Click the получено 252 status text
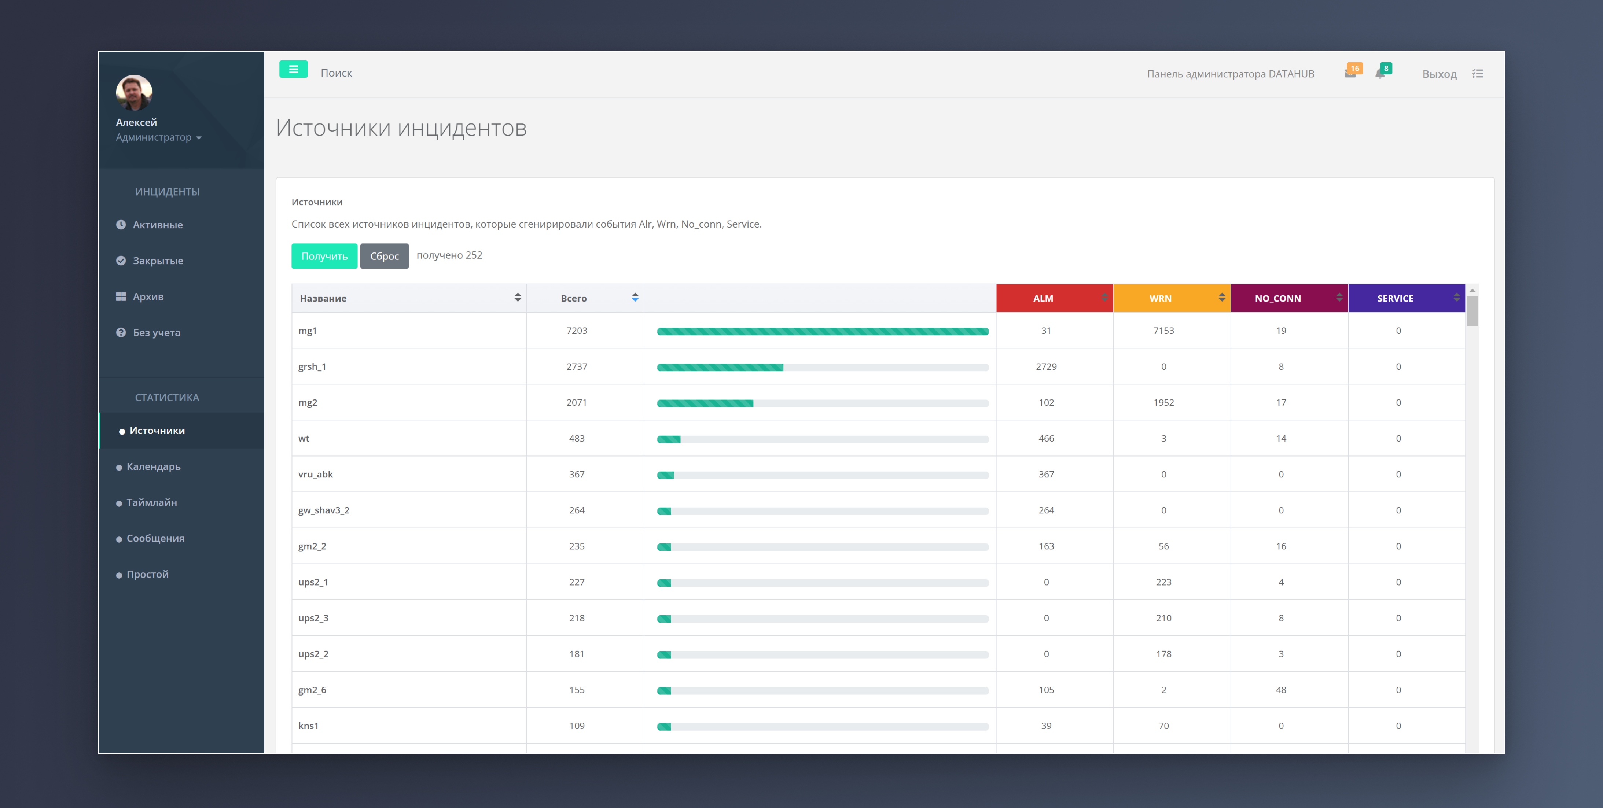This screenshot has width=1603, height=808. pos(449,255)
